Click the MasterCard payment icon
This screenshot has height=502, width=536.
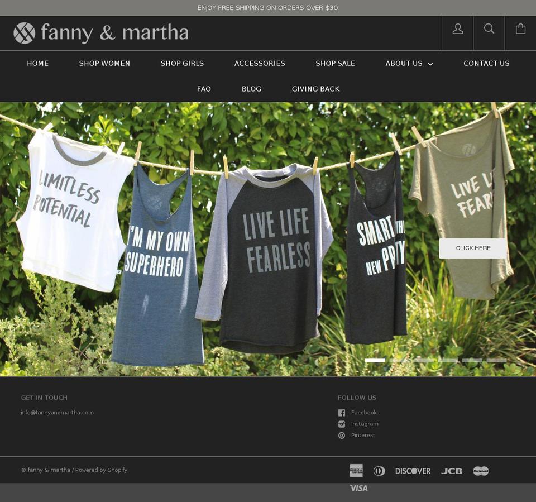[x=481, y=471]
